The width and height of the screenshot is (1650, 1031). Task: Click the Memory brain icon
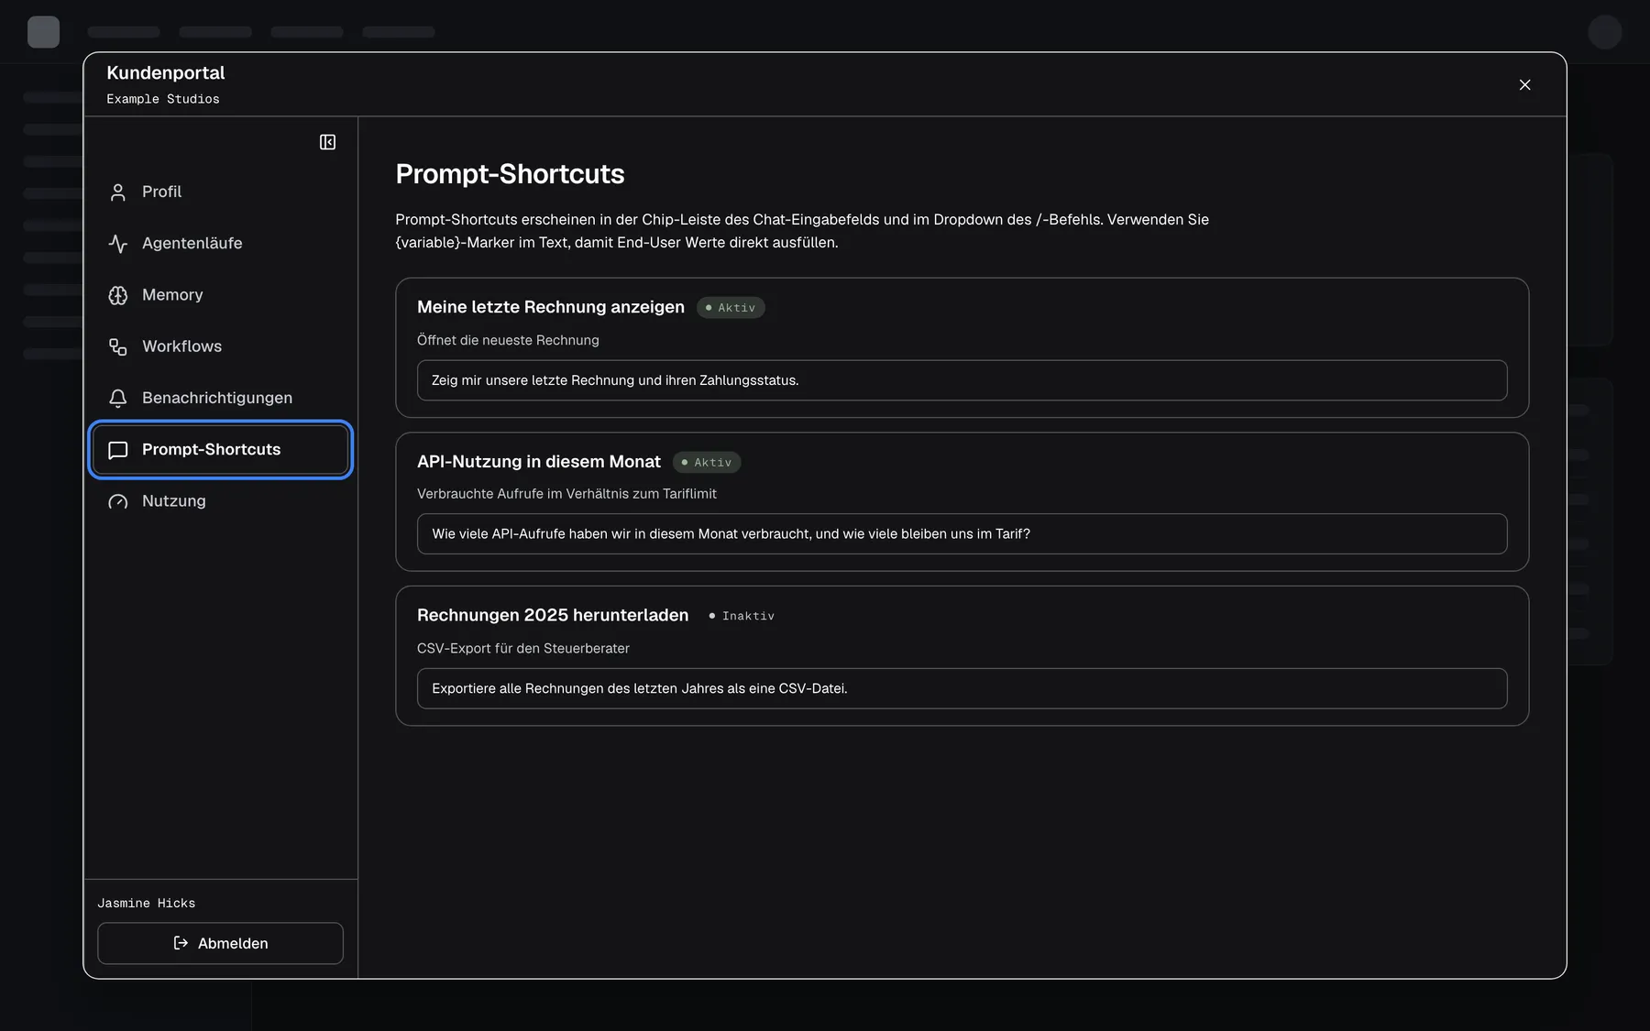pyautogui.click(x=118, y=295)
